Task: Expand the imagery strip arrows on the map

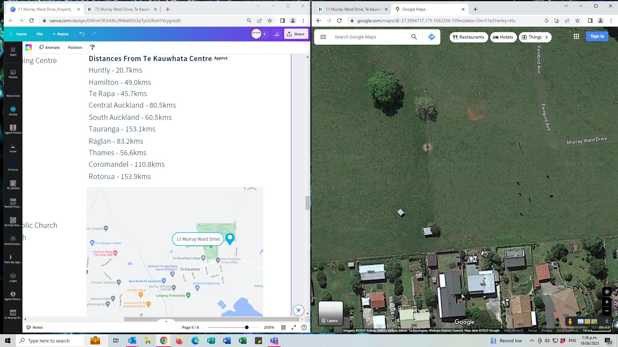Action: tap(607, 321)
